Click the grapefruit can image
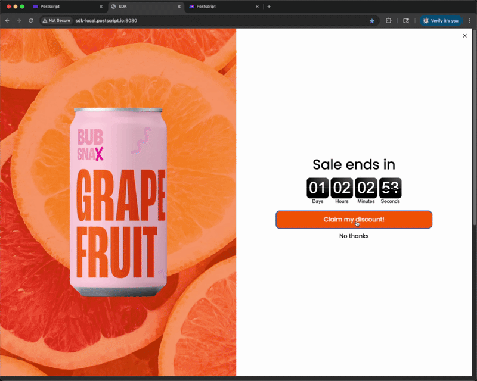Image resolution: width=477 pixels, height=381 pixels. (118, 202)
